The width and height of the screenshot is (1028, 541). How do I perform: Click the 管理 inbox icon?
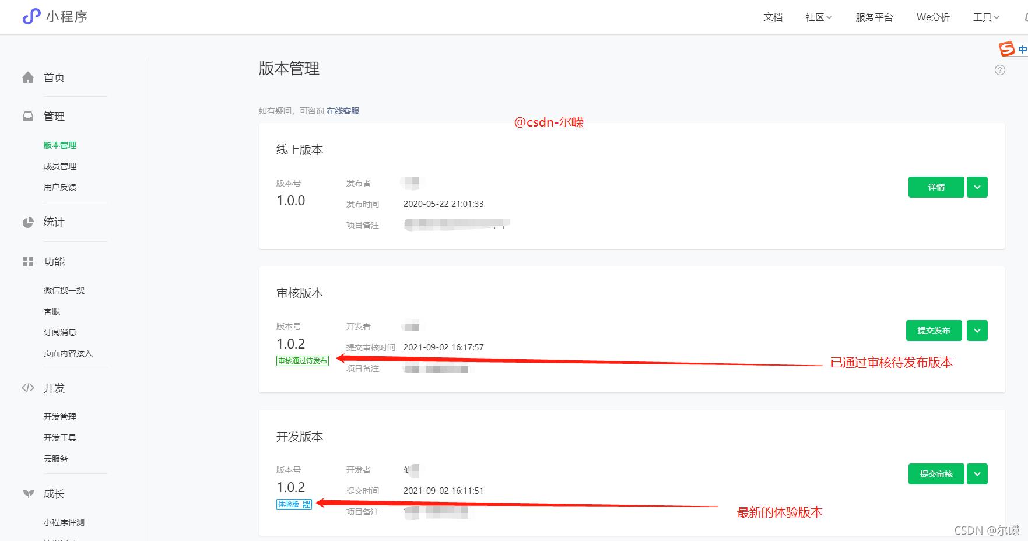click(28, 117)
